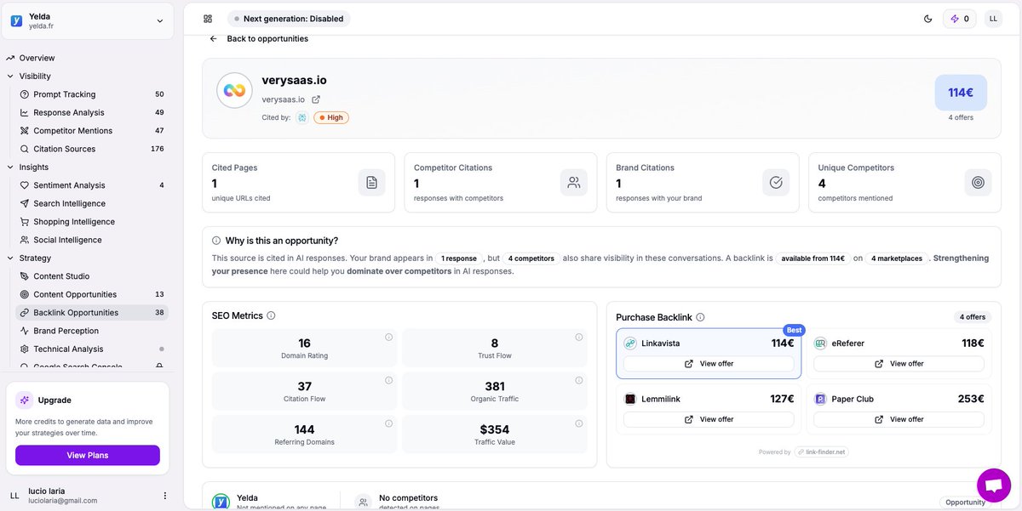Click the Search Intelligence icon
The width and height of the screenshot is (1022, 511).
coord(25,203)
